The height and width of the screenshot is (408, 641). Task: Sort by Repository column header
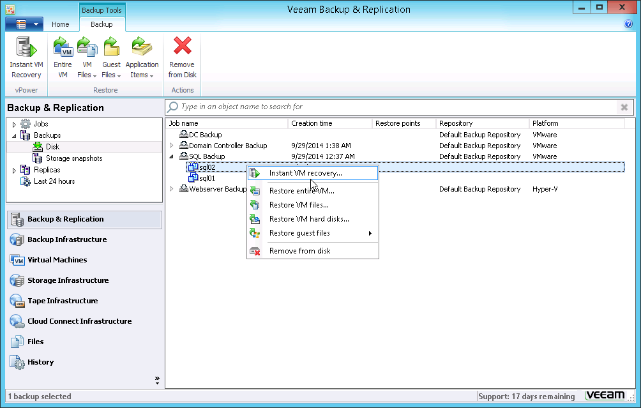click(x=483, y=123)
